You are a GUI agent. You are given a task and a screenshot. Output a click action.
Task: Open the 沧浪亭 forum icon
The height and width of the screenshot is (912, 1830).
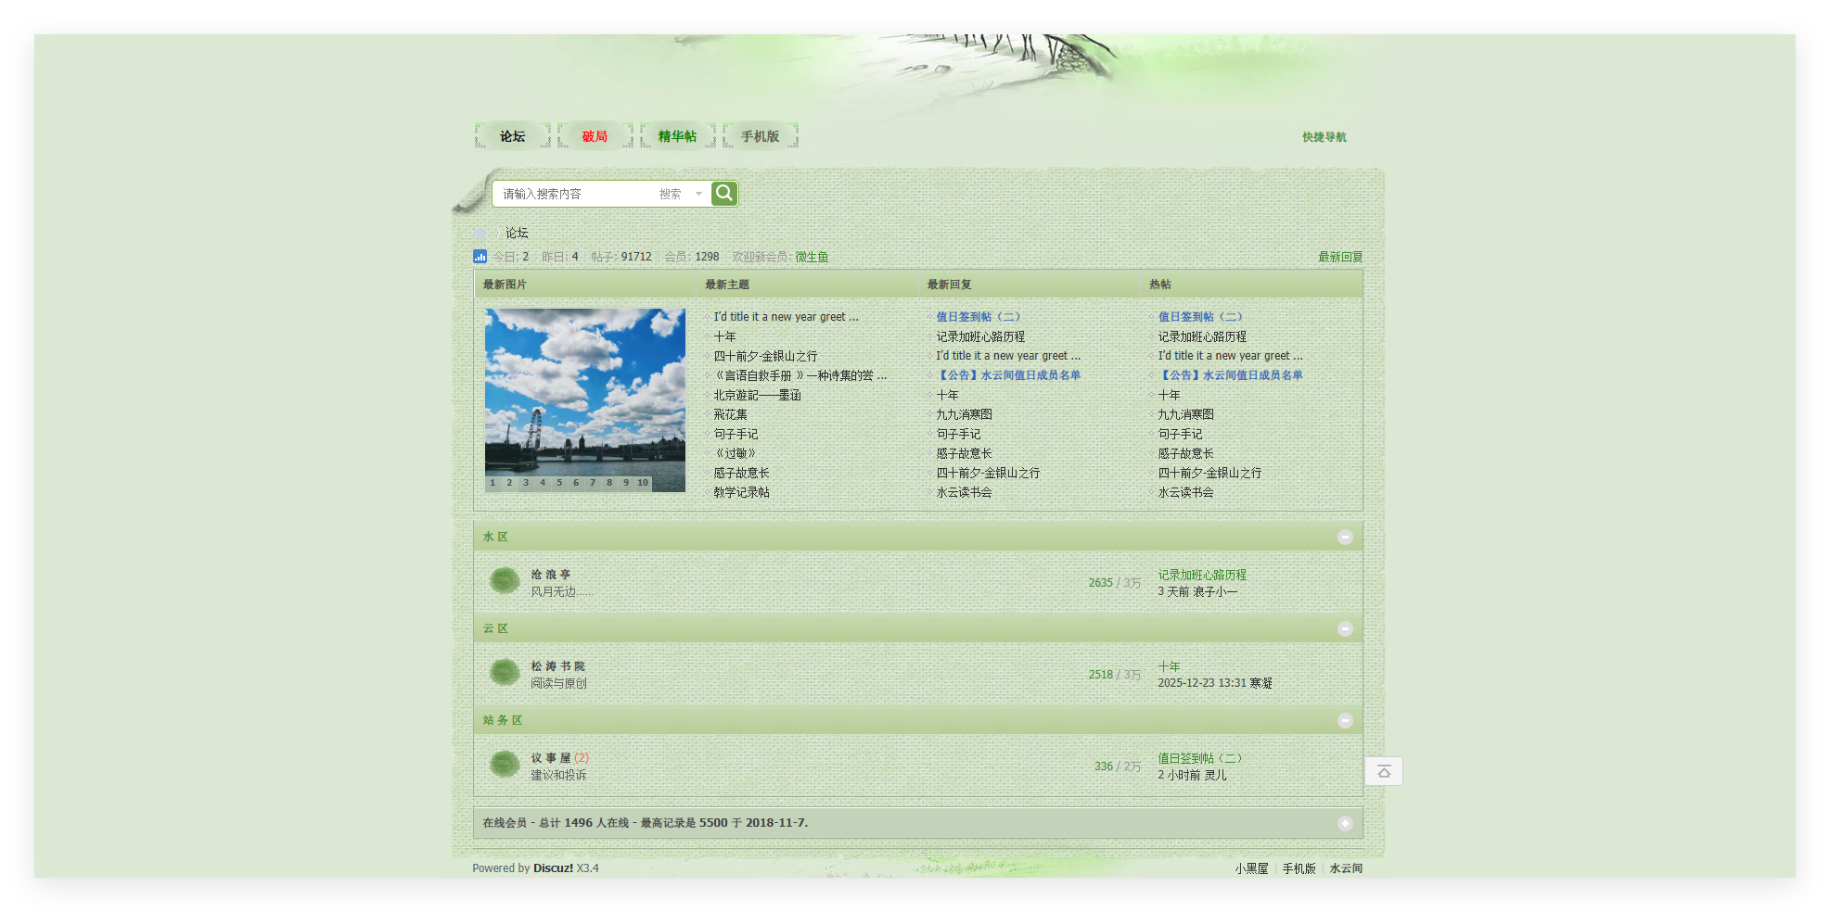504,580
